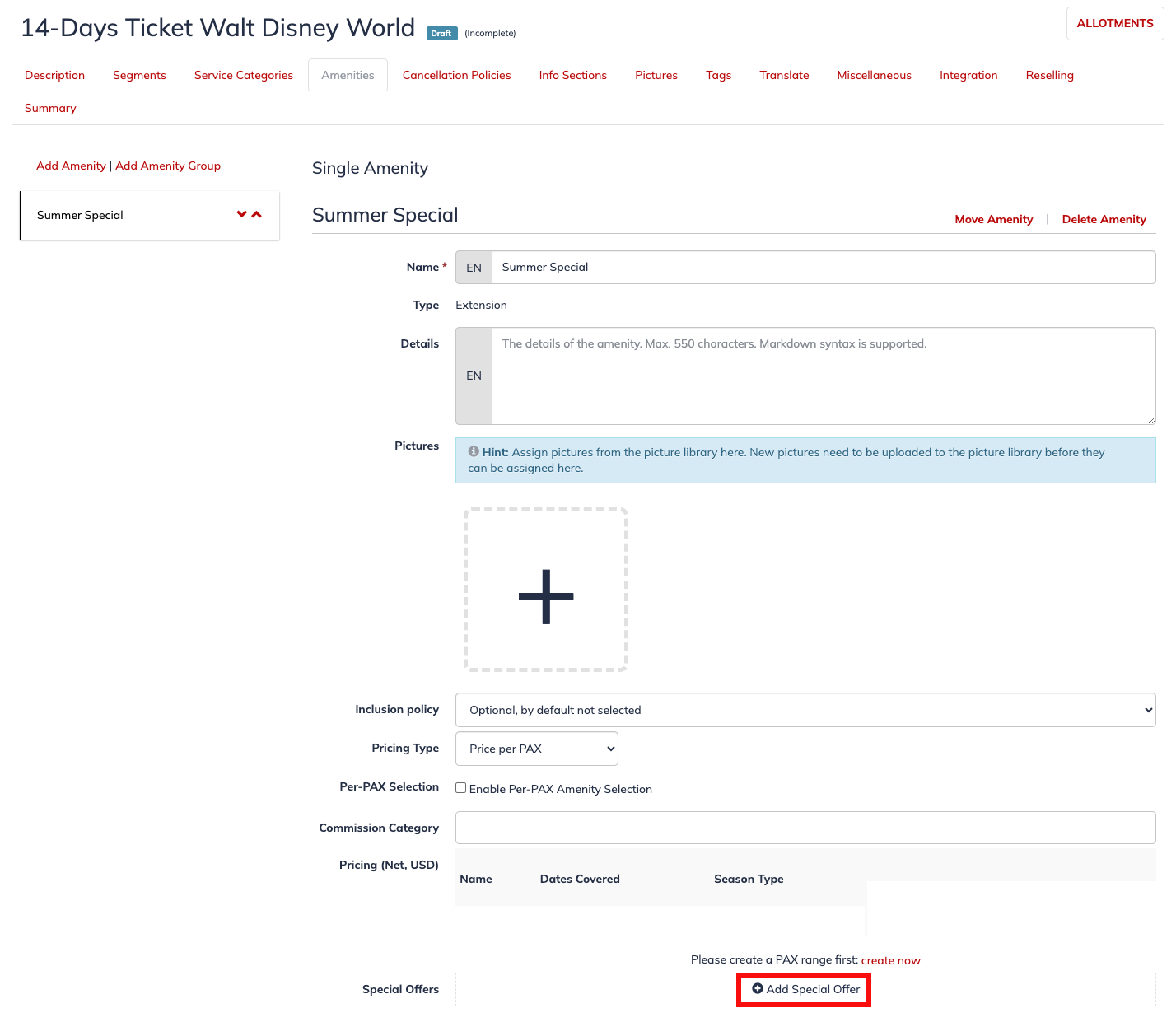Click into the Details text area
The height and width of the screenshot is (1036, 1176).
[x=824, y=376]
